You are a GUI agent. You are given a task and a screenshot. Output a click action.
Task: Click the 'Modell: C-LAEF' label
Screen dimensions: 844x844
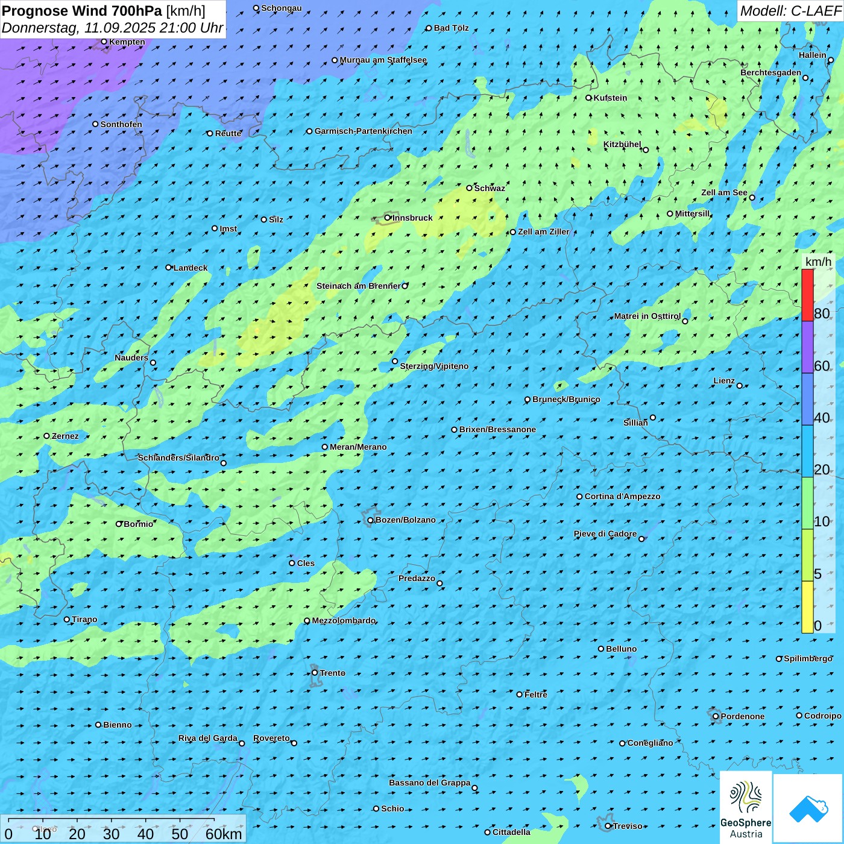point(790,11)
